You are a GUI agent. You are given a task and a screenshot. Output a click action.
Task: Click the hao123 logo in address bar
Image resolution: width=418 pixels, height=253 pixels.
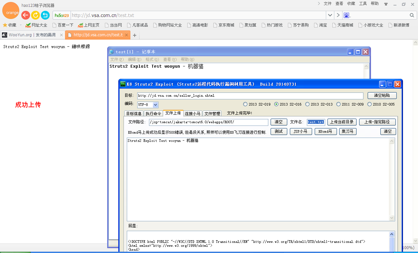coord(62,15)
